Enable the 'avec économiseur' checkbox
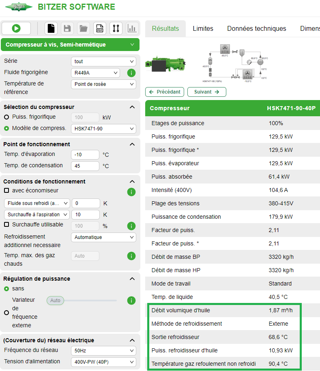The width and height of the screenshot is (320, 371). 6,190
